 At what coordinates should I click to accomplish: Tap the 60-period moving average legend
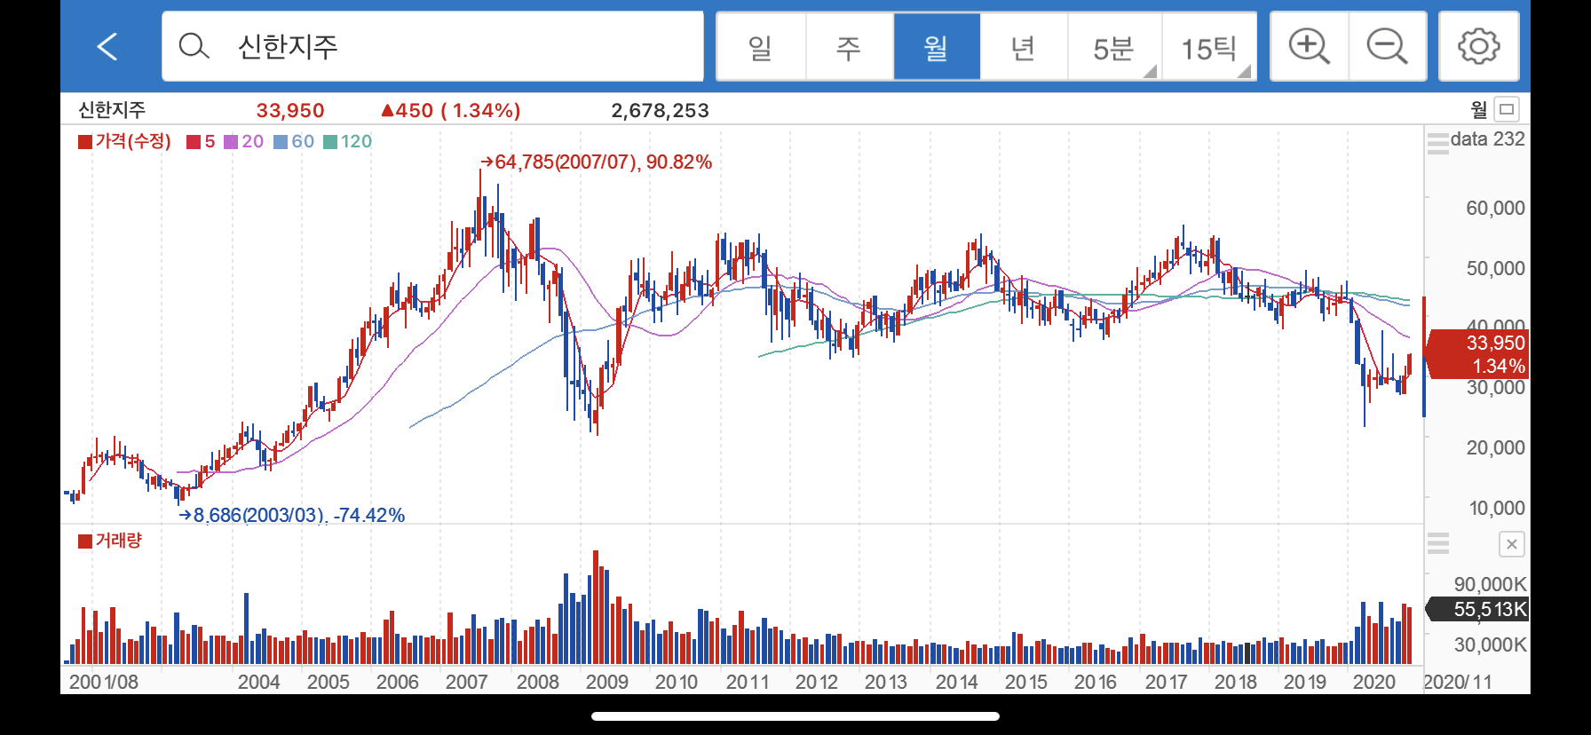coord(294,141)
